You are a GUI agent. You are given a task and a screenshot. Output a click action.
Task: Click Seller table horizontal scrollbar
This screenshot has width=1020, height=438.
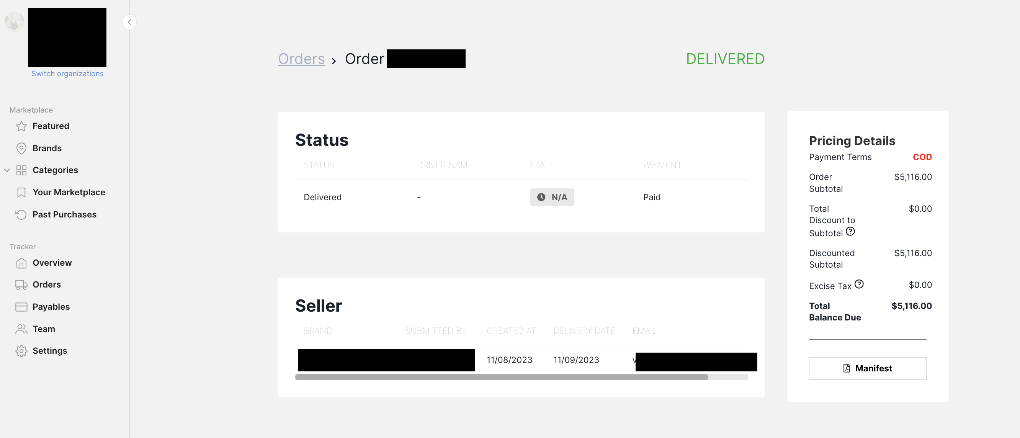point(501,377)
